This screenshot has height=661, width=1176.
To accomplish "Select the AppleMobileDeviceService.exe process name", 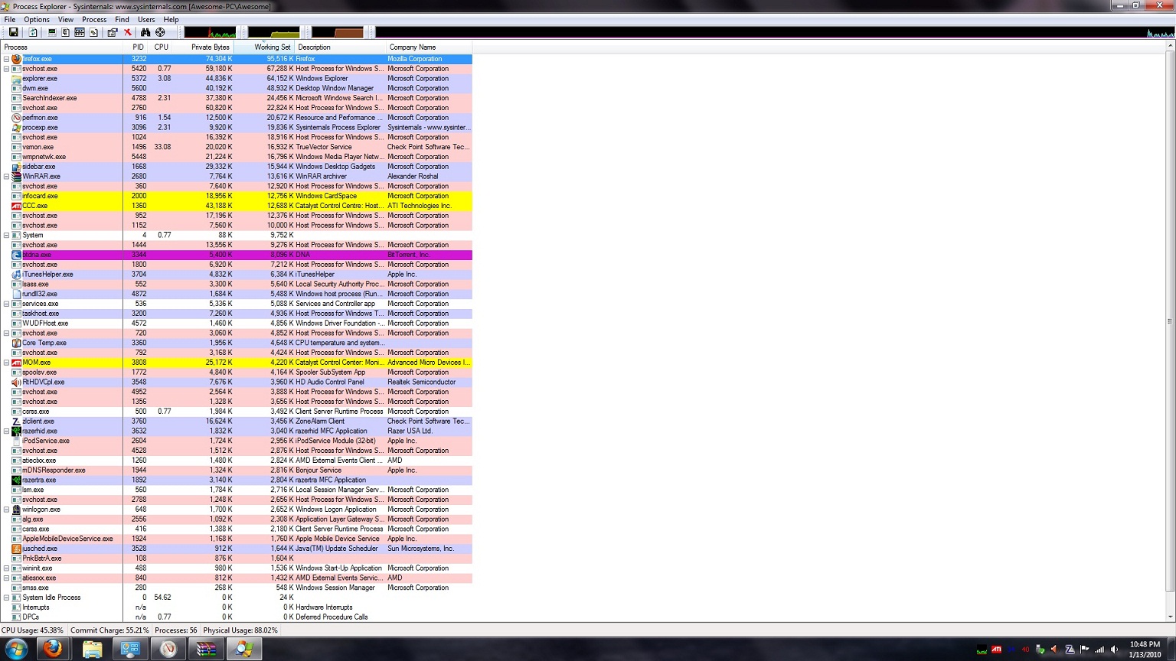I will coord(67,539).
